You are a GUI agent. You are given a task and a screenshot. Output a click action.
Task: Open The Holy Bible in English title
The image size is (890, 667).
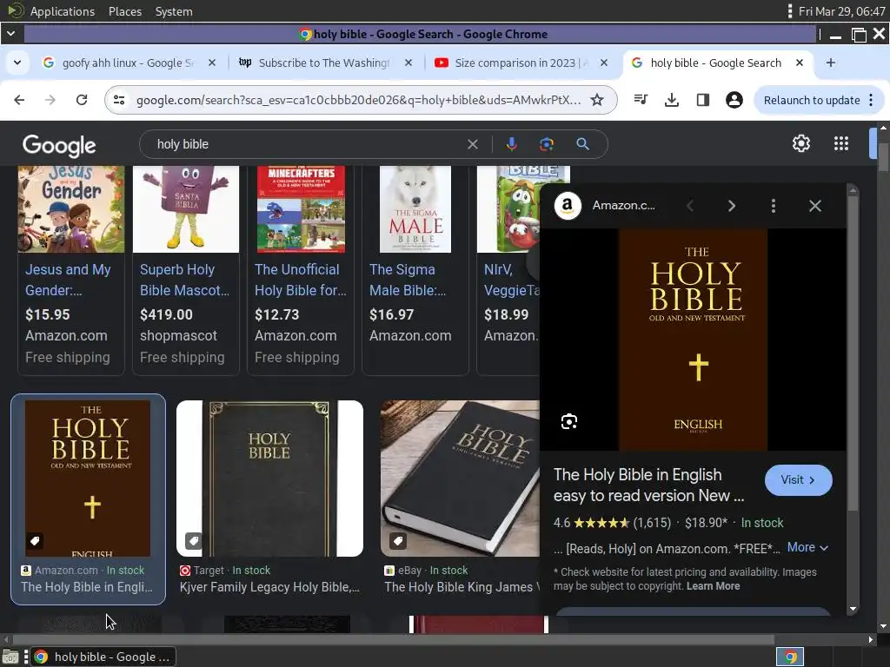648,485
